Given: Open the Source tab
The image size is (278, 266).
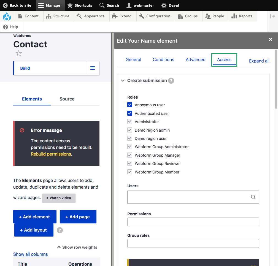Looking at the screenshot, I should pos(67,99).
